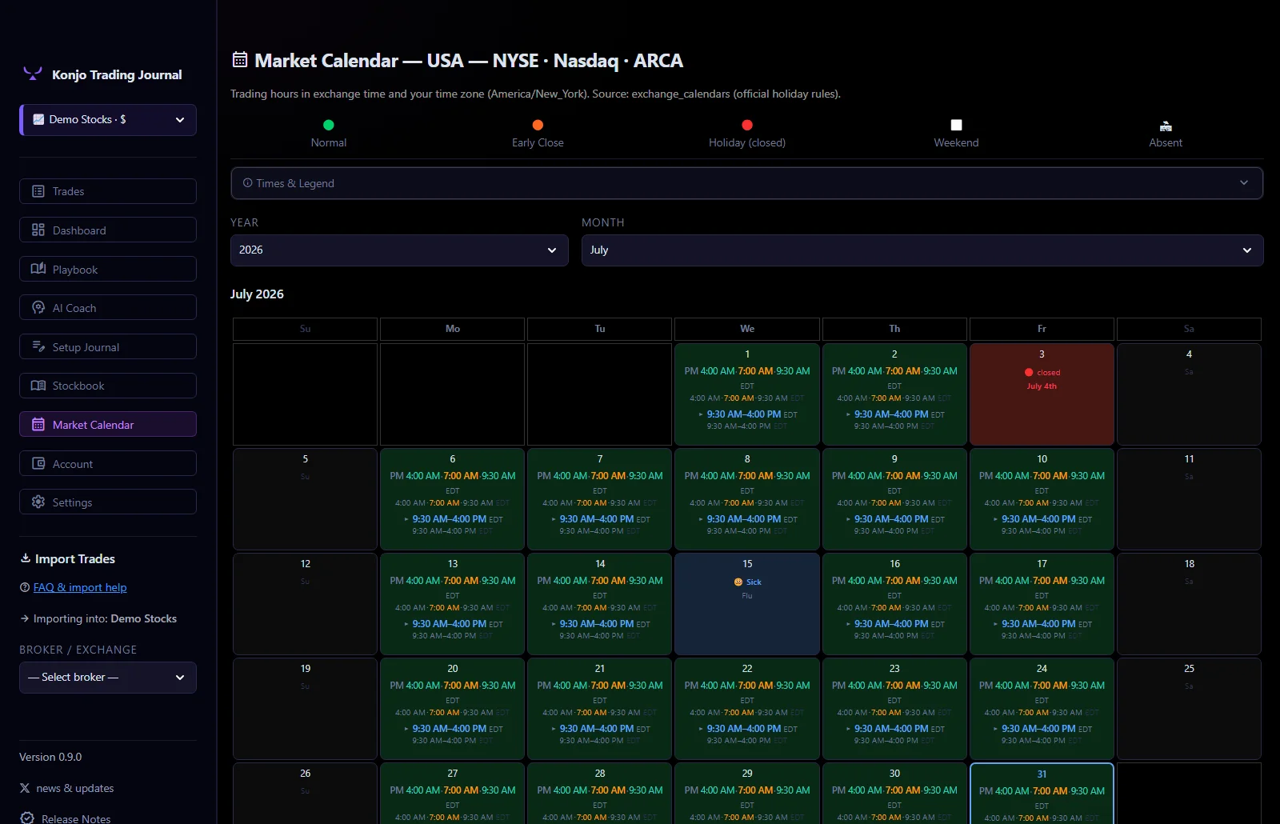Screen dimensions: 1280x824
Task: Open the Month July dropdown
Action: tap(922, 250)
